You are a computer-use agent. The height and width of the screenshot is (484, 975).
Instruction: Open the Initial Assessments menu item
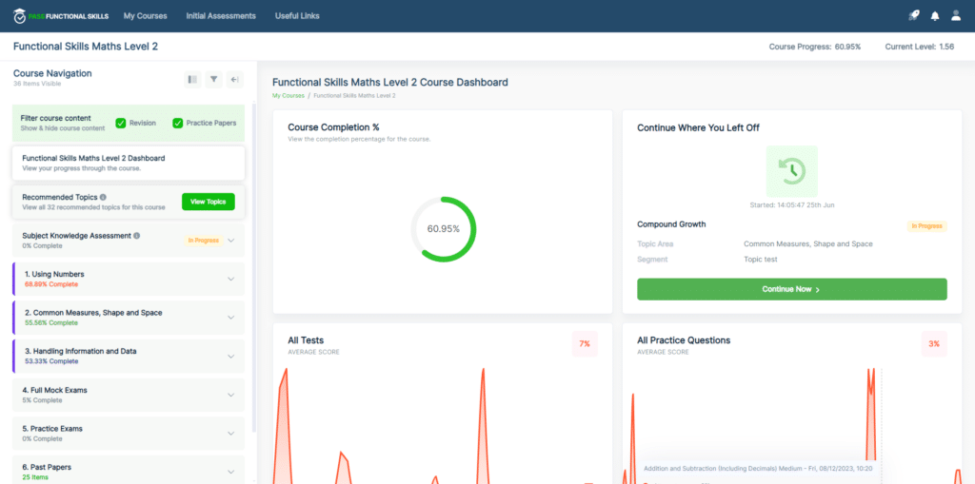221,16
